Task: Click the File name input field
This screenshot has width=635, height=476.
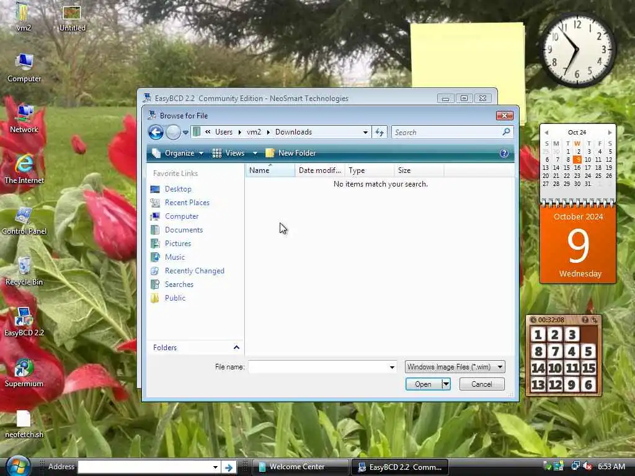Action: (318, 367)
